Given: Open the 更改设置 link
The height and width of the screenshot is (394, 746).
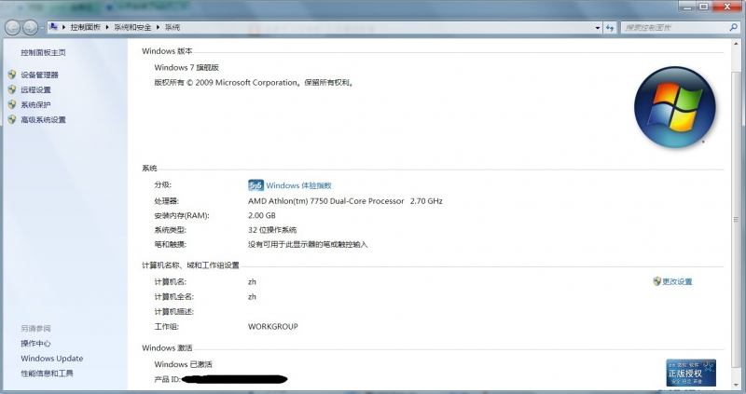Looking at the screenshot, I should point(678,282).
